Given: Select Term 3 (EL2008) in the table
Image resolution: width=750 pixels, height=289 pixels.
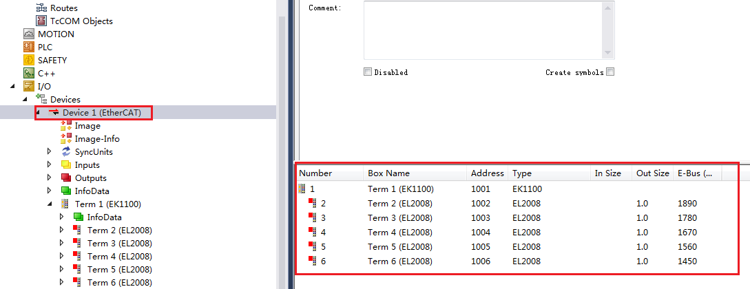Looking at the screenshot, I should click(x=400, y=218).
